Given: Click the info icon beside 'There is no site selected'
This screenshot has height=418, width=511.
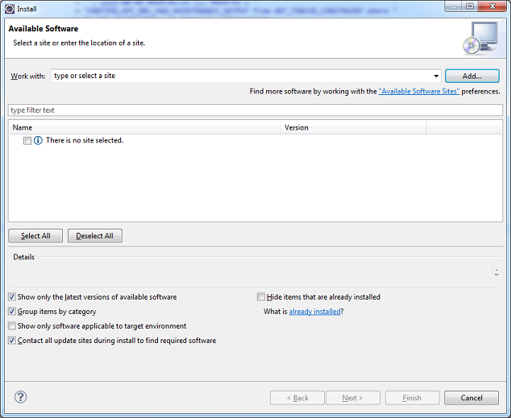Looking at the screenshot, I should click(x=38, y=140).
